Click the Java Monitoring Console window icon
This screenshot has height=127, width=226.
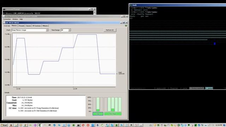(4, 17)
